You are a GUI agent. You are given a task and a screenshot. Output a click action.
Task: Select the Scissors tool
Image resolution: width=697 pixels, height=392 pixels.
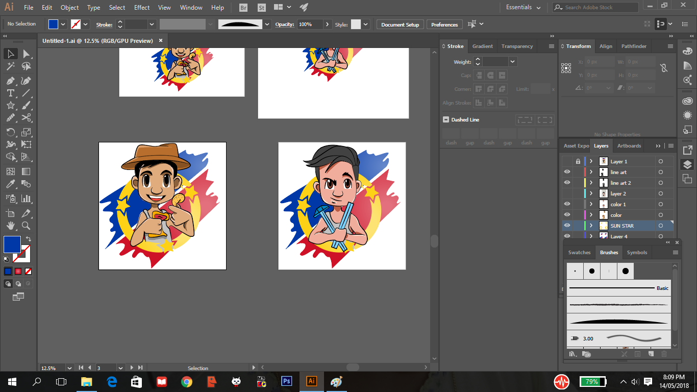tap(27, 118)
